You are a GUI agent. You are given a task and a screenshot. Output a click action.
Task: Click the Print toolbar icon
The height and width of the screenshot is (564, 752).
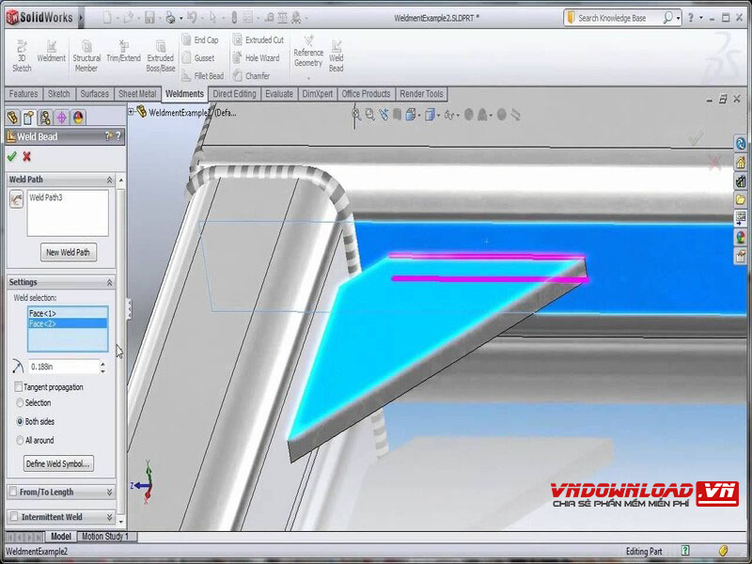[x=170, y=18]
